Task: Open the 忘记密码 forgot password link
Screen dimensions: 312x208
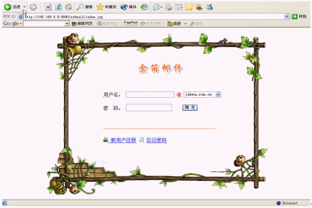Action: (156, 140)
